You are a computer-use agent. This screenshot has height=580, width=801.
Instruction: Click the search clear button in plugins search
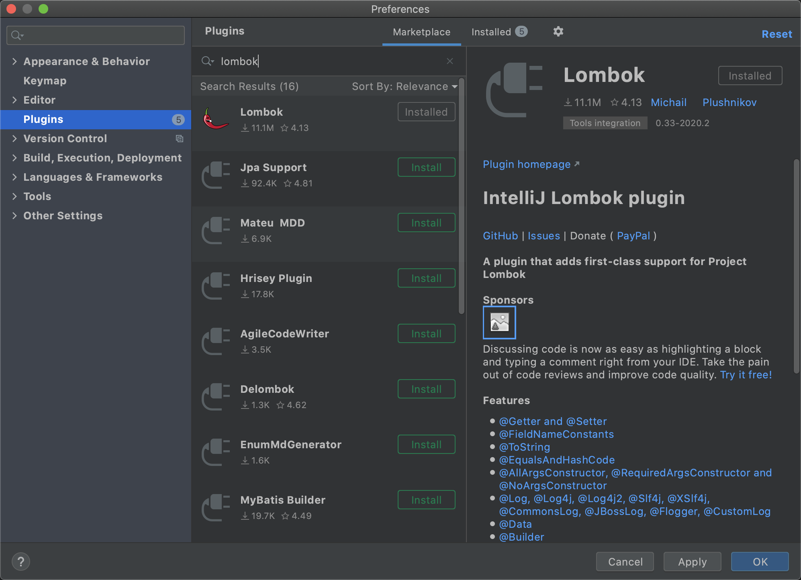tap(450, 61)
